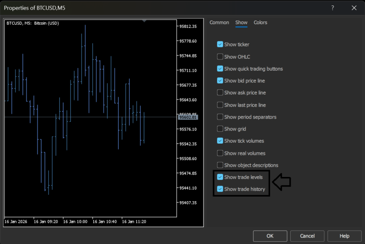The image size is (365, 244).
Task: Turn on Show period separators
Action: [x=220, y=117]
